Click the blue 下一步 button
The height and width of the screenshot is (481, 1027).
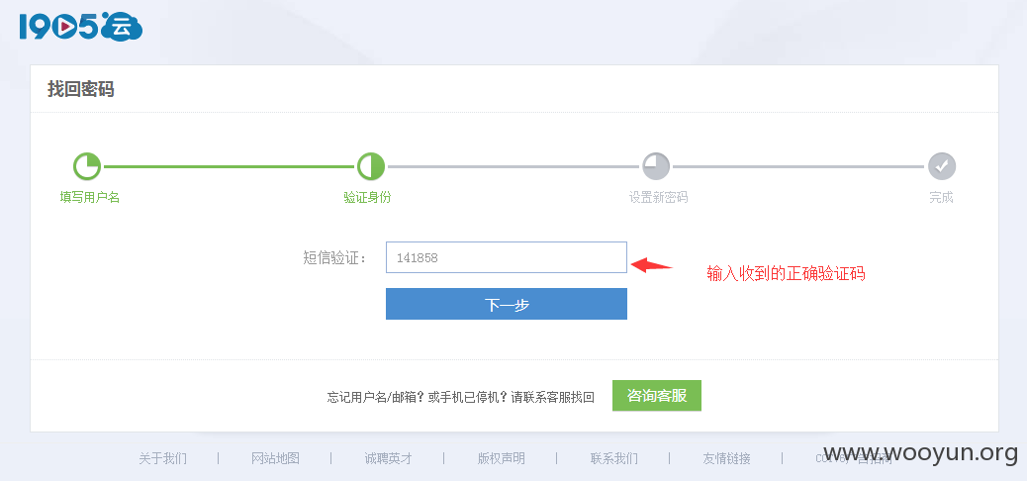coord(507,304)
